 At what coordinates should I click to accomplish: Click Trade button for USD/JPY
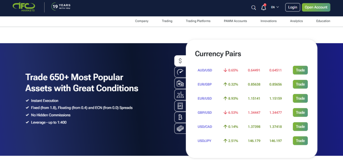(x=300, y=141)
